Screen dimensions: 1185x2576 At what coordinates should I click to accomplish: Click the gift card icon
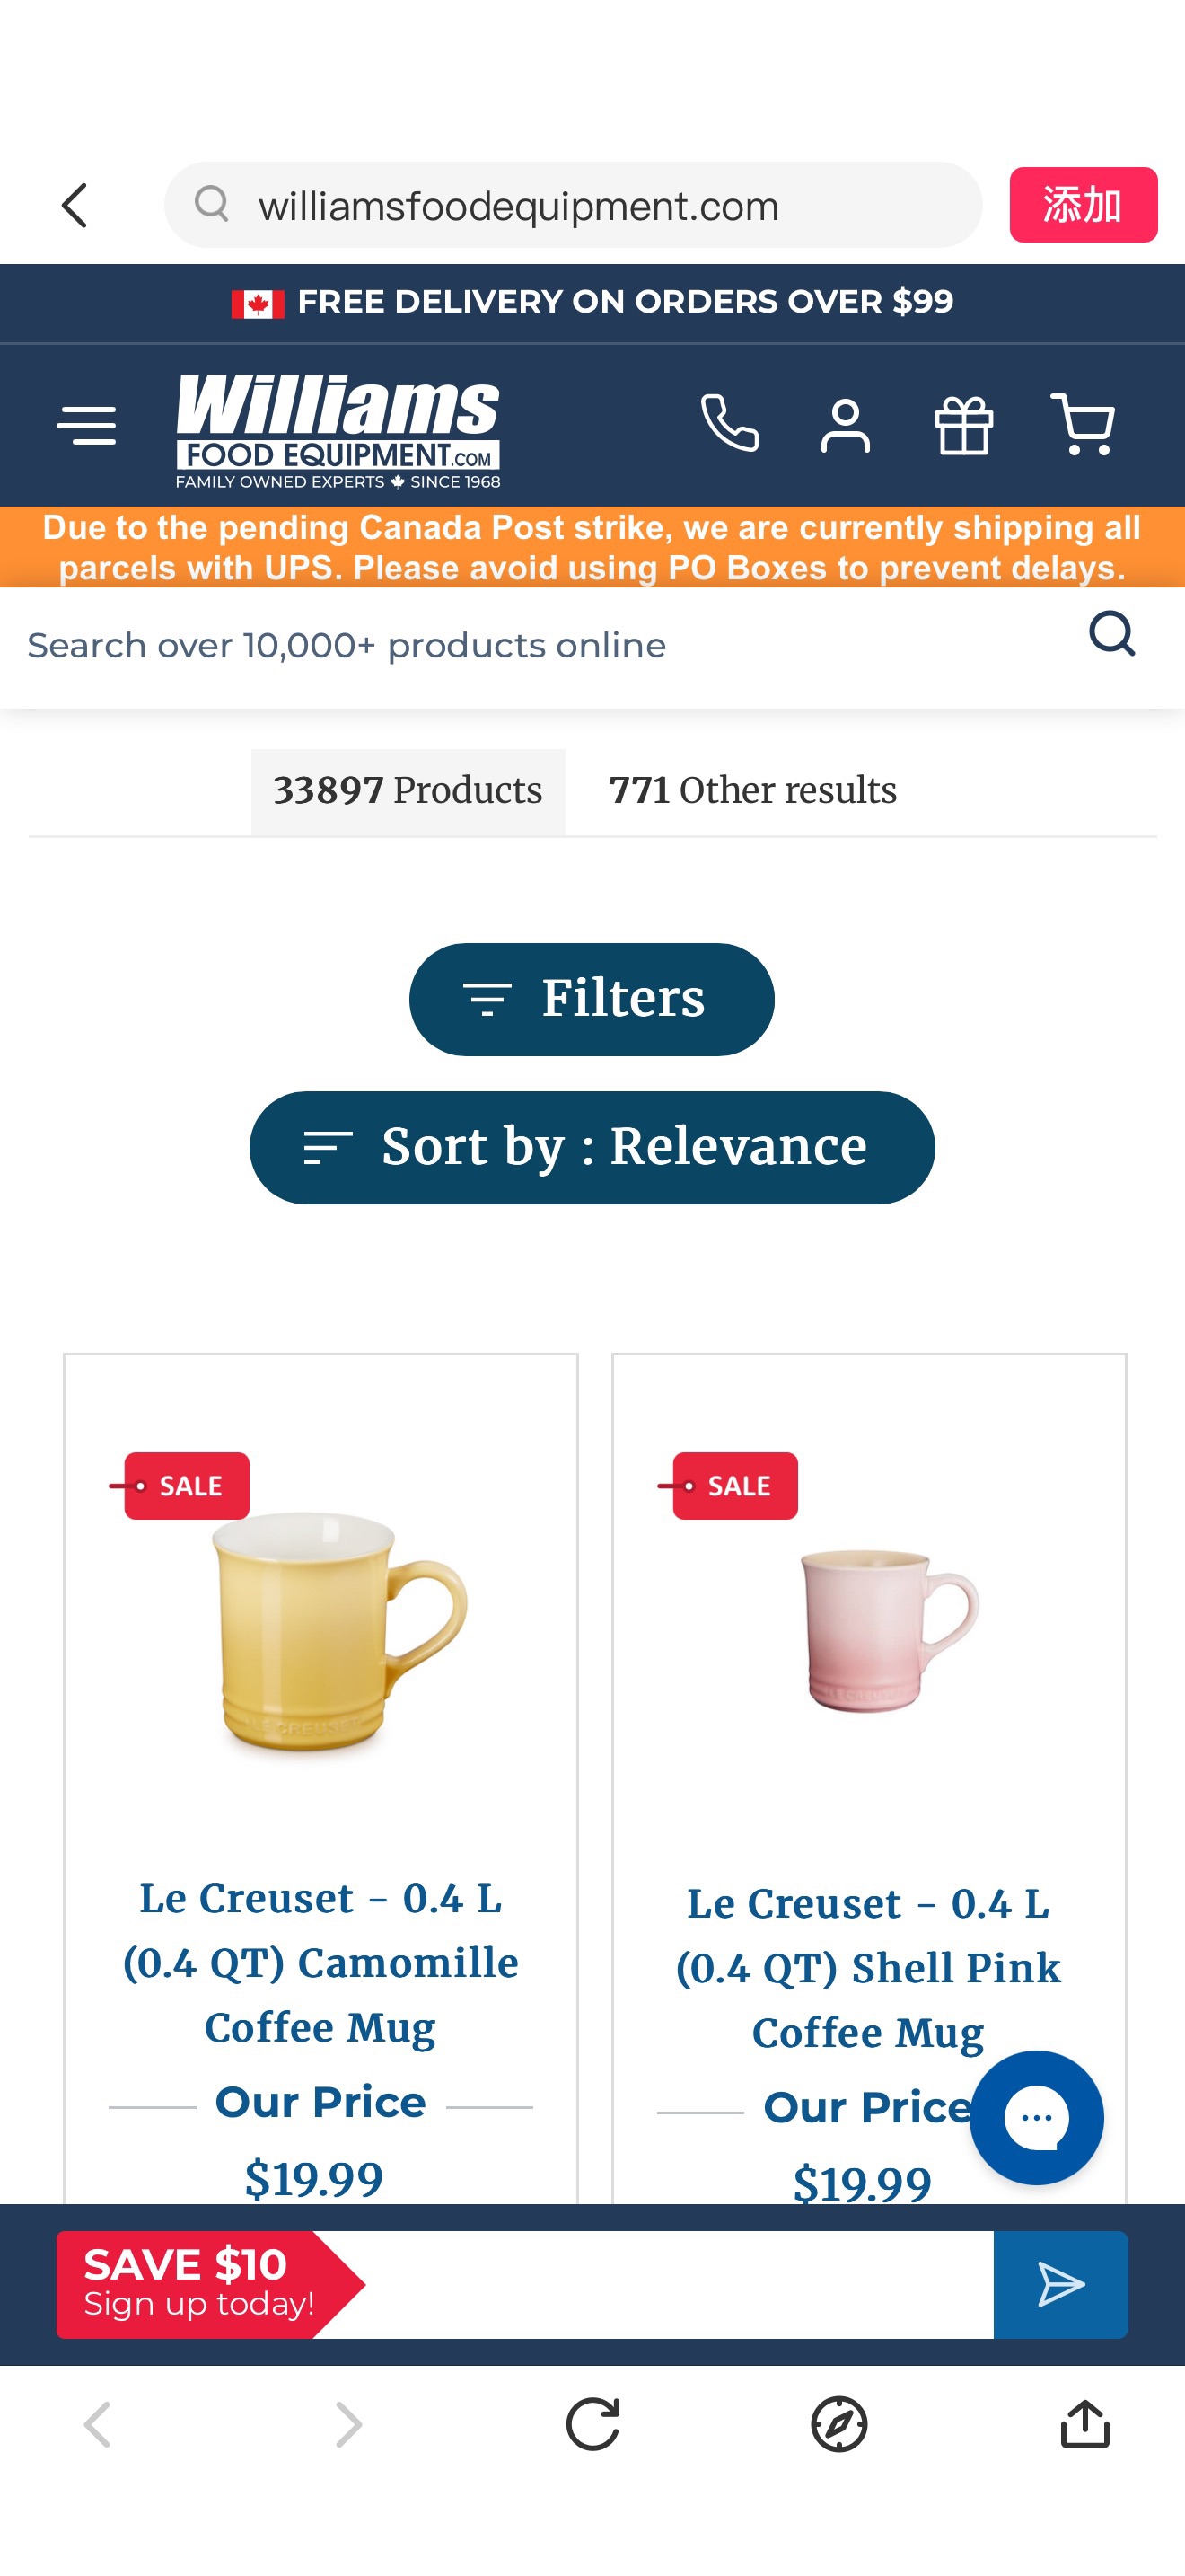point(963,426)
